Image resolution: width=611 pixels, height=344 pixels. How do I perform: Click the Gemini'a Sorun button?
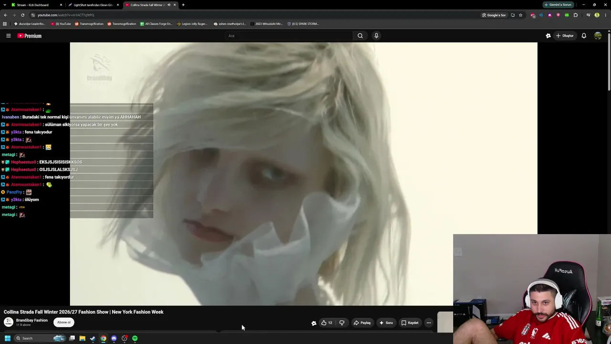(x=558, y=5)
